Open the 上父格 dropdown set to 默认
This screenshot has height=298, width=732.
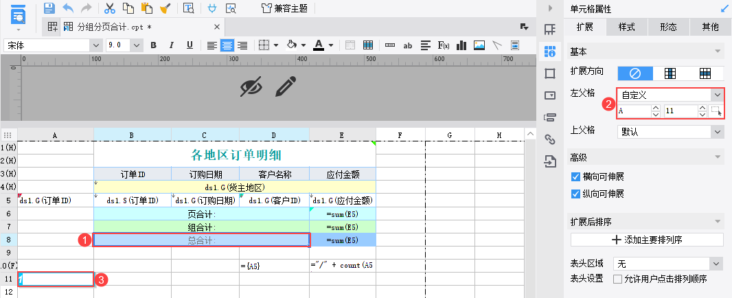click(x=670, y=133)
